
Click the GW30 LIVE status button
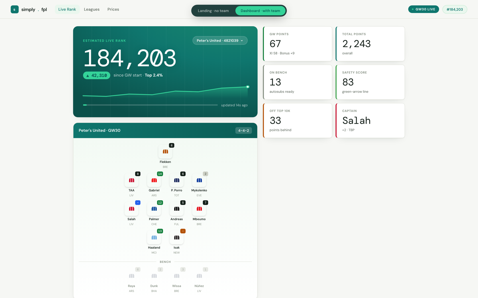pos(423,9)
